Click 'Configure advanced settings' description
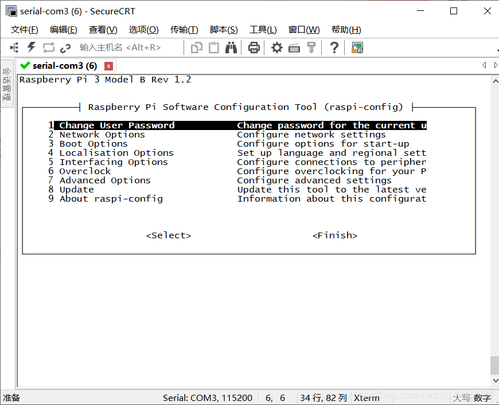The width and height of the screenshot is (499, 405). pyautogui.click(x=314, y=180)
